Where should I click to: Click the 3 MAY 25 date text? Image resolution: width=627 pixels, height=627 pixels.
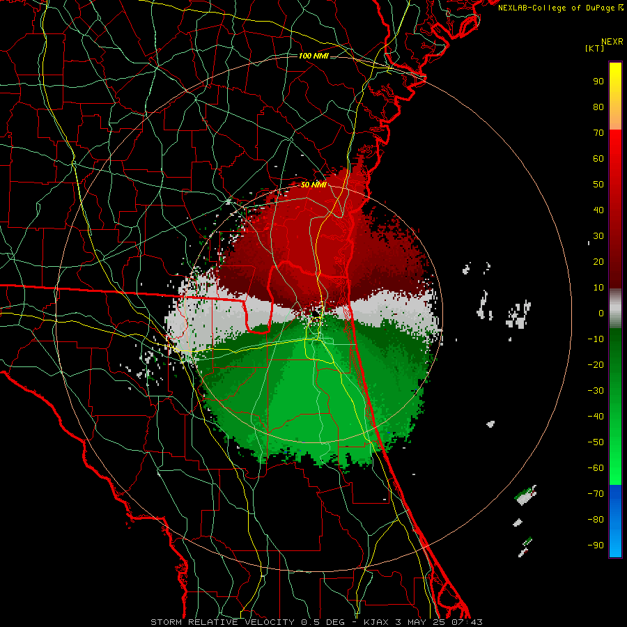420,622
